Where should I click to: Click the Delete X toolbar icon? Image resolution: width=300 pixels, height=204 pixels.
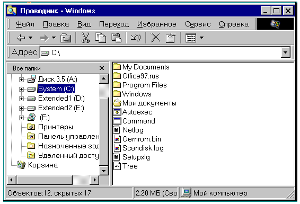coord(155,38)
